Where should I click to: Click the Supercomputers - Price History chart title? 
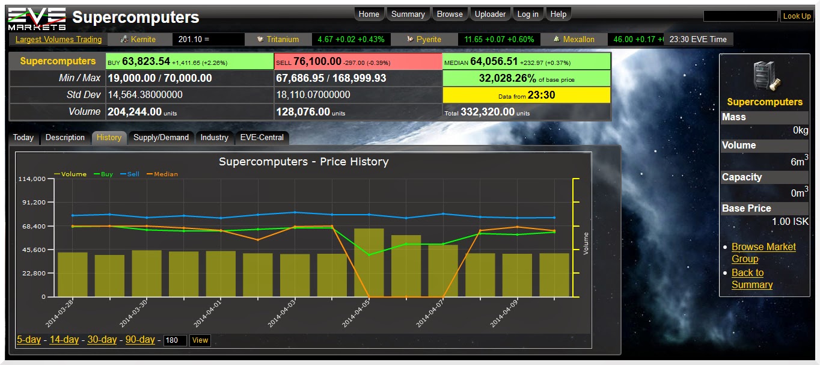(304, 162)
